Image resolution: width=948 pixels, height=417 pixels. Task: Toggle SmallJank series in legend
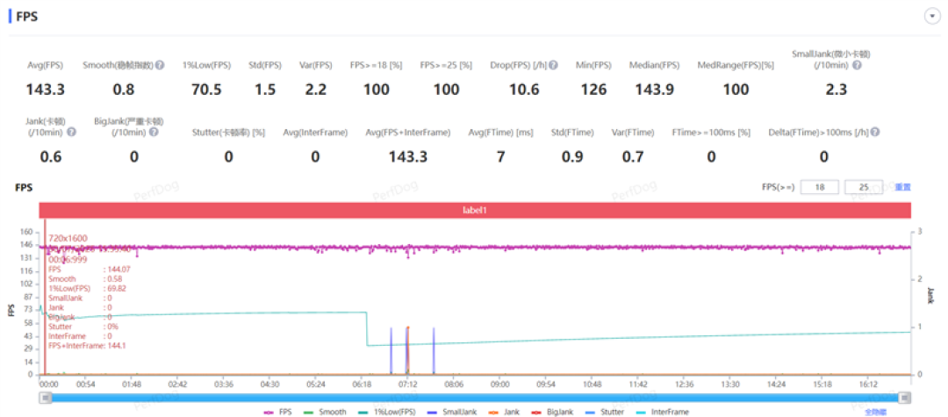pyautogui.click(x=452, y=412)
